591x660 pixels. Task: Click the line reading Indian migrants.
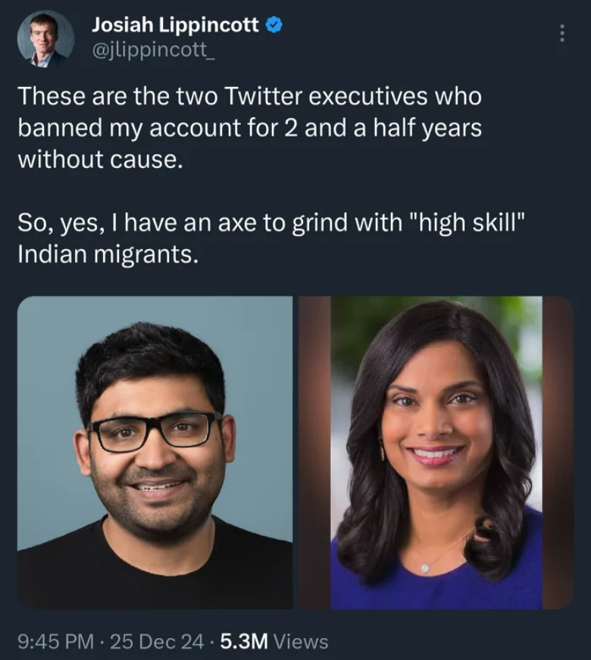[108, 254]
